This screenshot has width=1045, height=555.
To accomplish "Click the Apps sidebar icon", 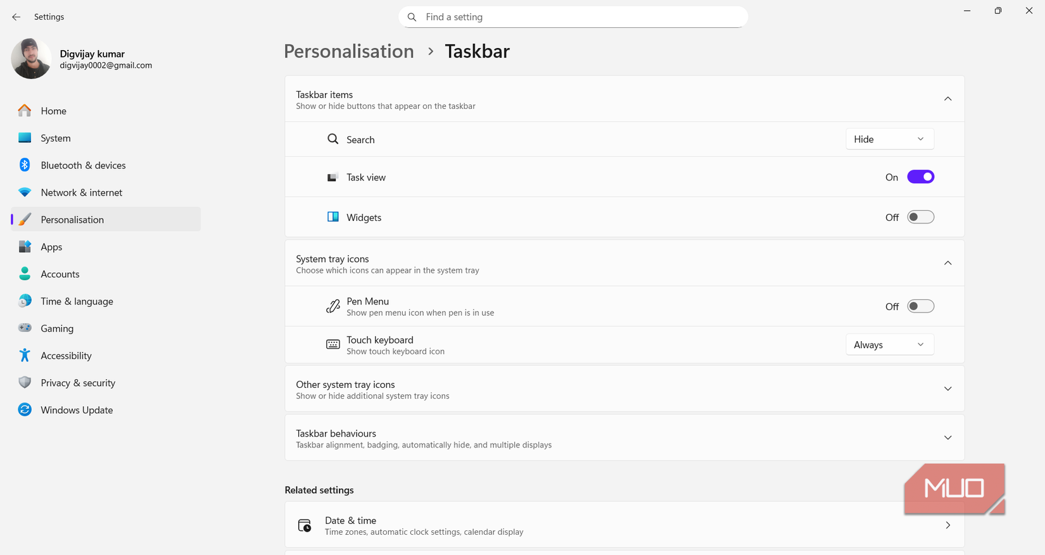I will point(25,246).
